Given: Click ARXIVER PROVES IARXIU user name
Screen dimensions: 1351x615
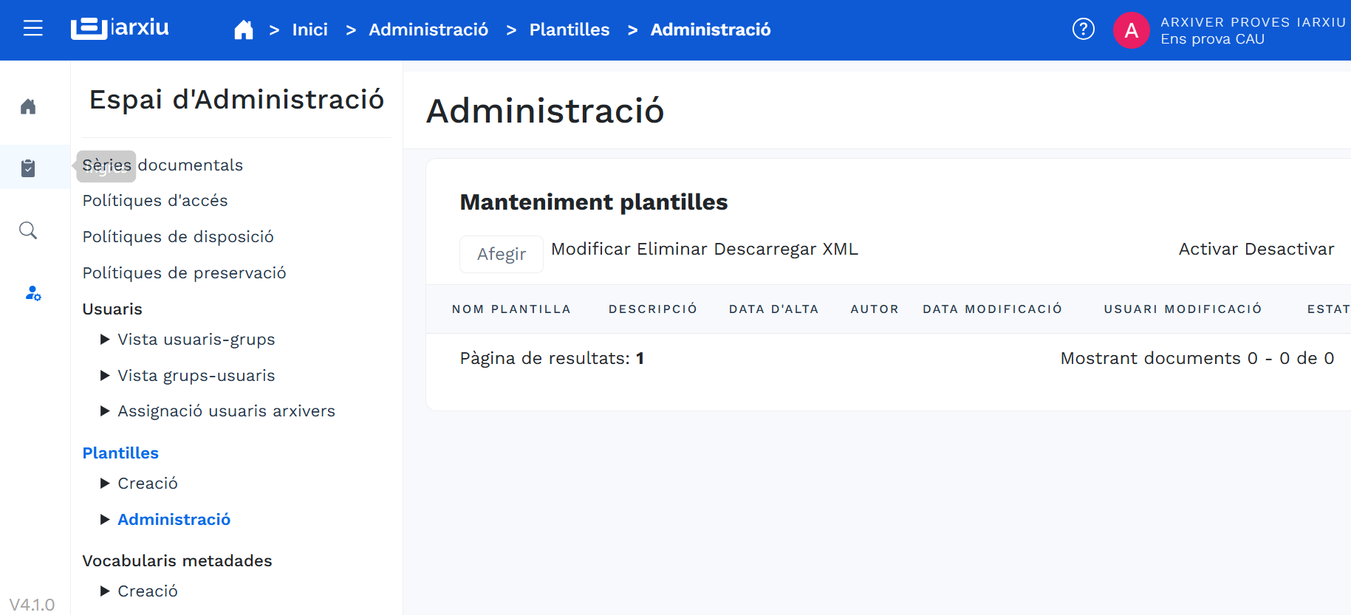Looking at the screenshot, I should coord(1253,22).
